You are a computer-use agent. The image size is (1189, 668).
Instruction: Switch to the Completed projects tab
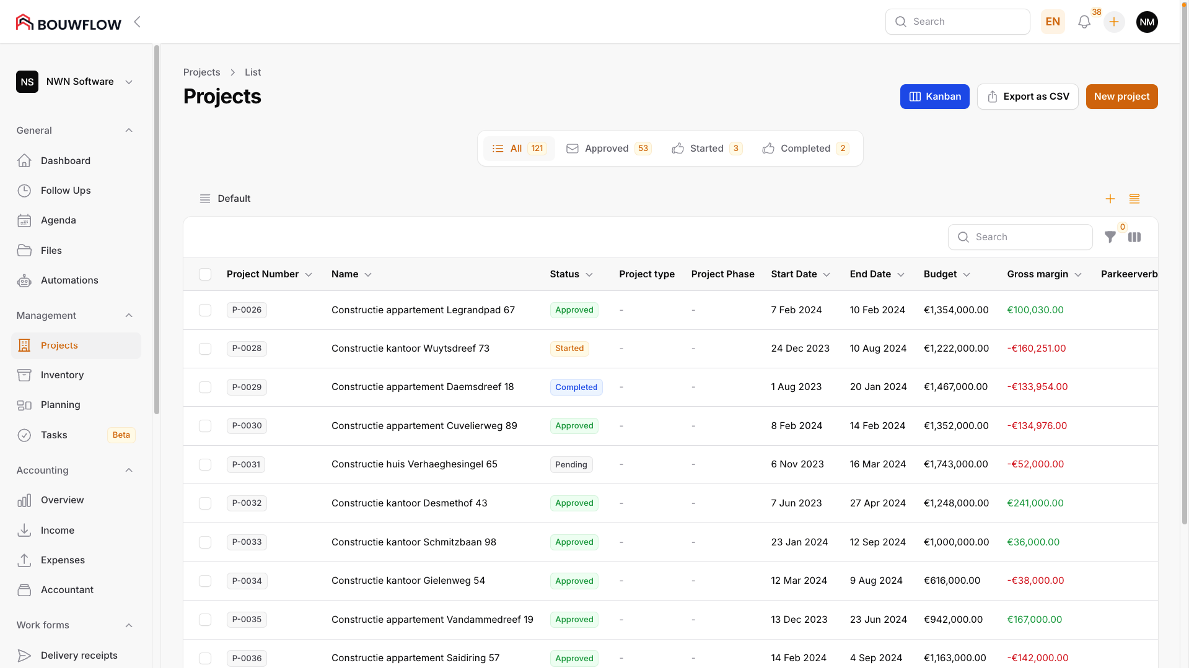(804, 149)
